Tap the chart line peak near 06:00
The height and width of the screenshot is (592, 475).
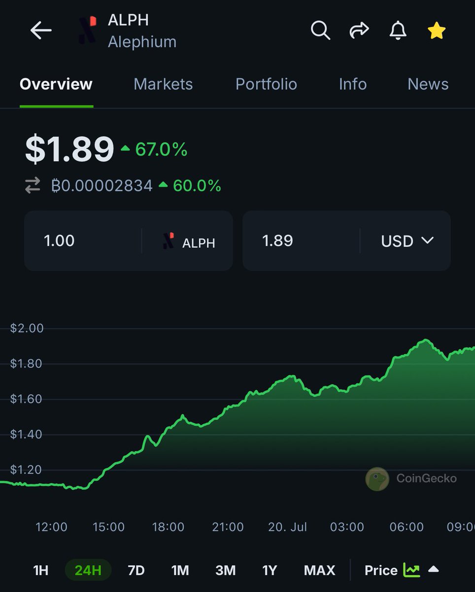(x=425, y=340)
